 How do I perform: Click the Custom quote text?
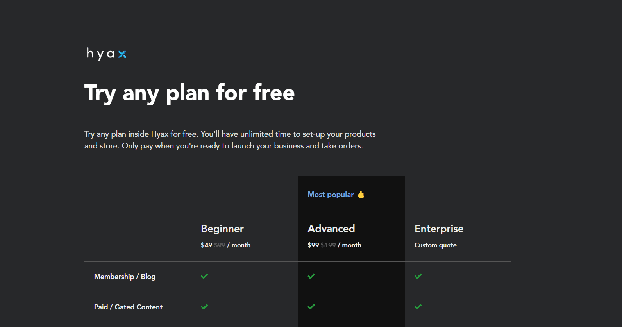click(436, 245)
